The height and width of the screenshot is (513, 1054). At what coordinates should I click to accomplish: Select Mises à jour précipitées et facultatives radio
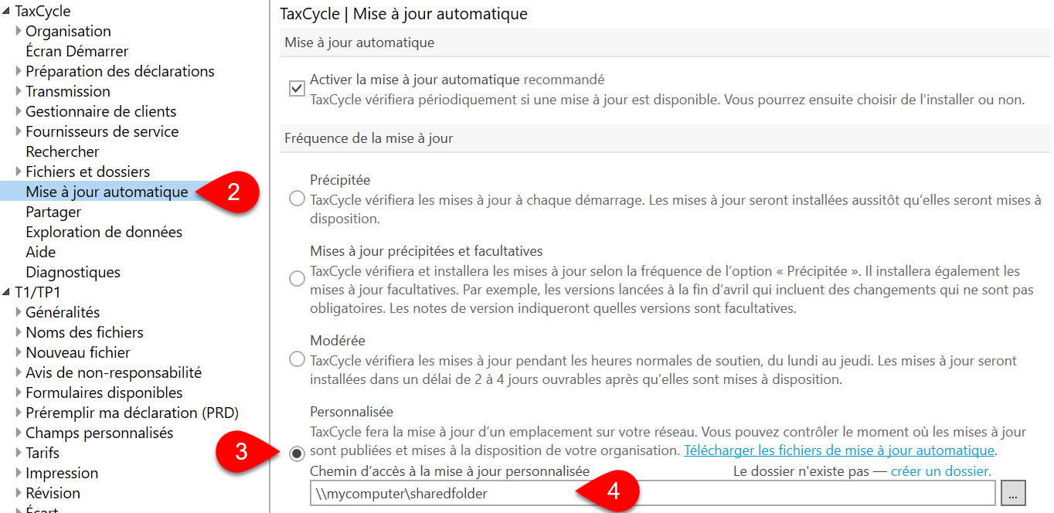(x=297, y=279)
